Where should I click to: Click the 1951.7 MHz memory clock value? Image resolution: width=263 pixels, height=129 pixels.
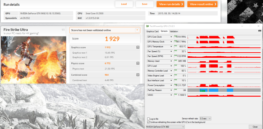coord(180,42)
